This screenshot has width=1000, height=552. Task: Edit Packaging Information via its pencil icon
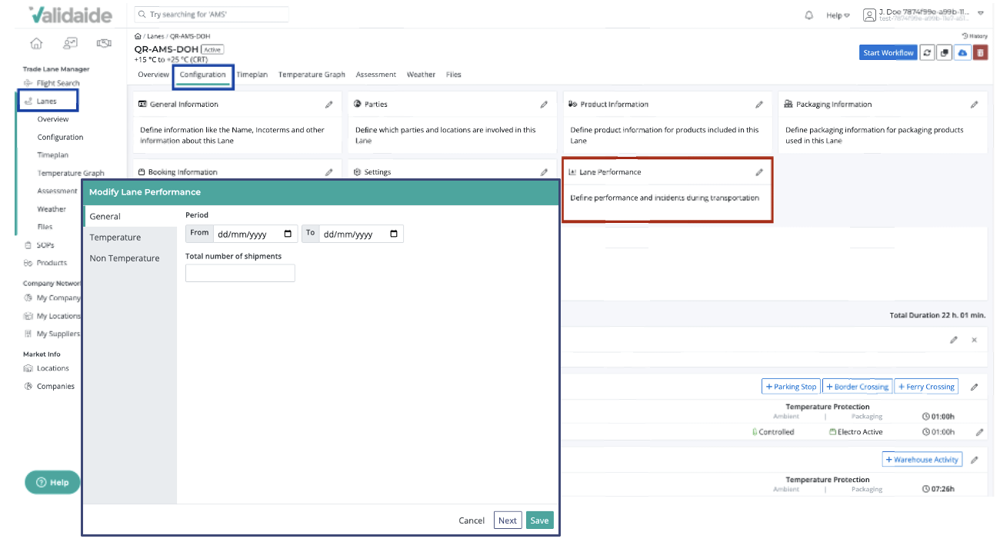coord(975,104)
